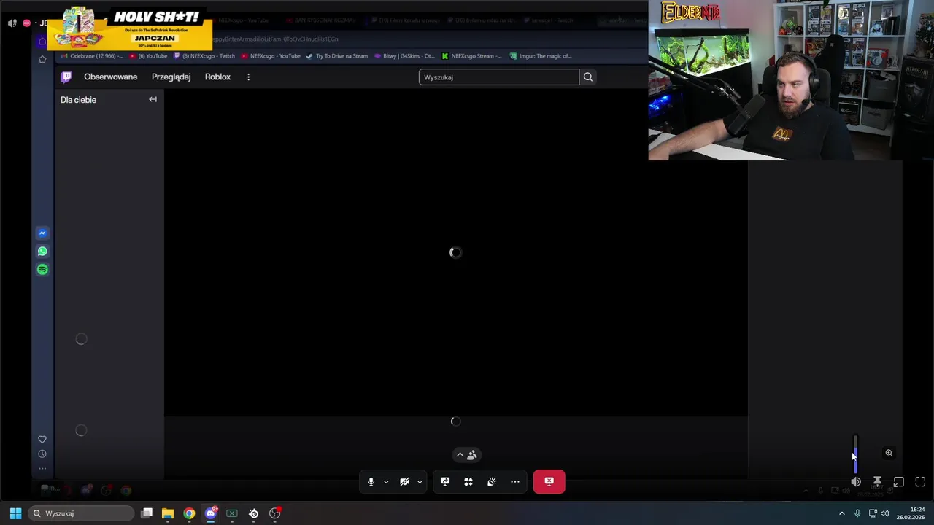Open browser sidebar three-dot more menu
The width and height of the screenshot is (934, 525).
42,469
